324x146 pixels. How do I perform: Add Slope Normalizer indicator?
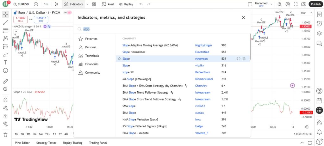(183, 52)
